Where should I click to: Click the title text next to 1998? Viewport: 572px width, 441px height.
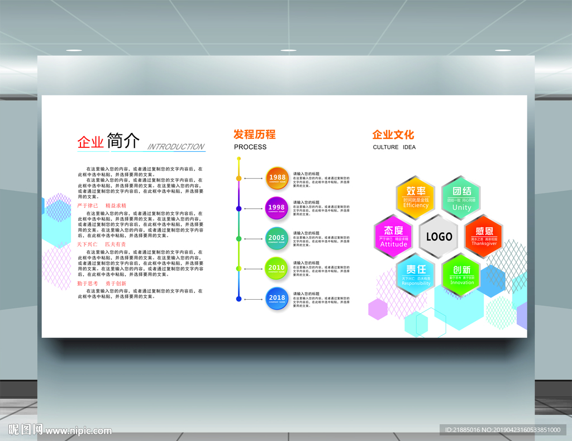point(307,202)
